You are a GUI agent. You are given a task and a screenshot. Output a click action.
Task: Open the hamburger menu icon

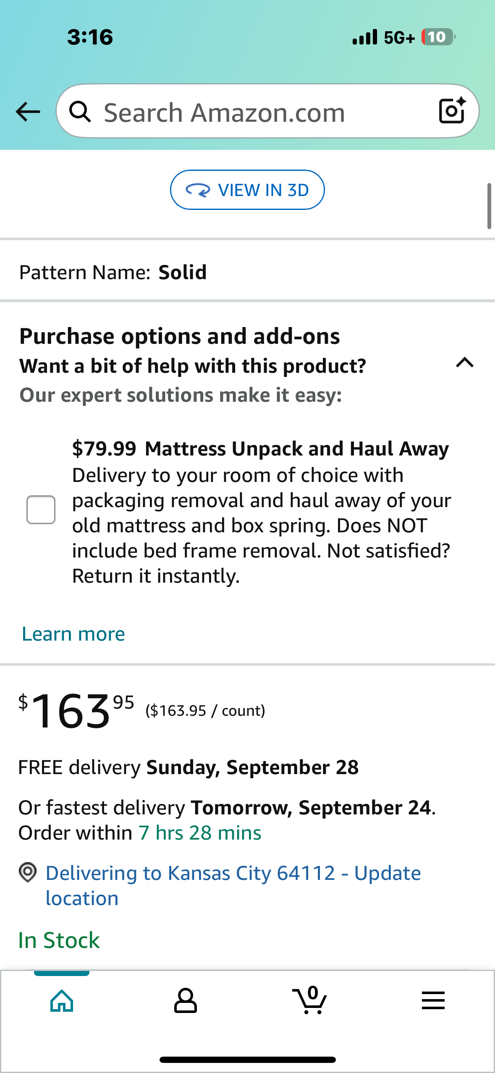click(x=433, y=1001)
